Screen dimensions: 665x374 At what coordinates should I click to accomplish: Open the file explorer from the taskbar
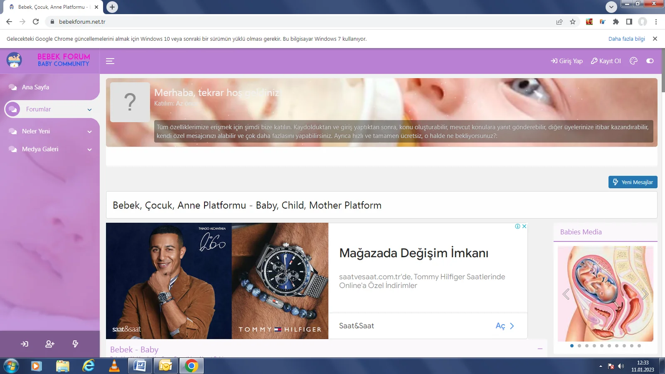click(63, 366)
